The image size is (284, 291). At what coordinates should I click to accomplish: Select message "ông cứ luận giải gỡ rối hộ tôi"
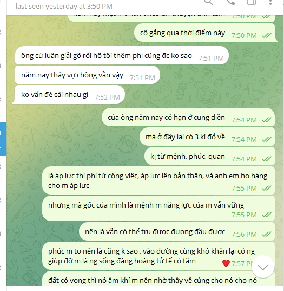(x=122, y=55)
